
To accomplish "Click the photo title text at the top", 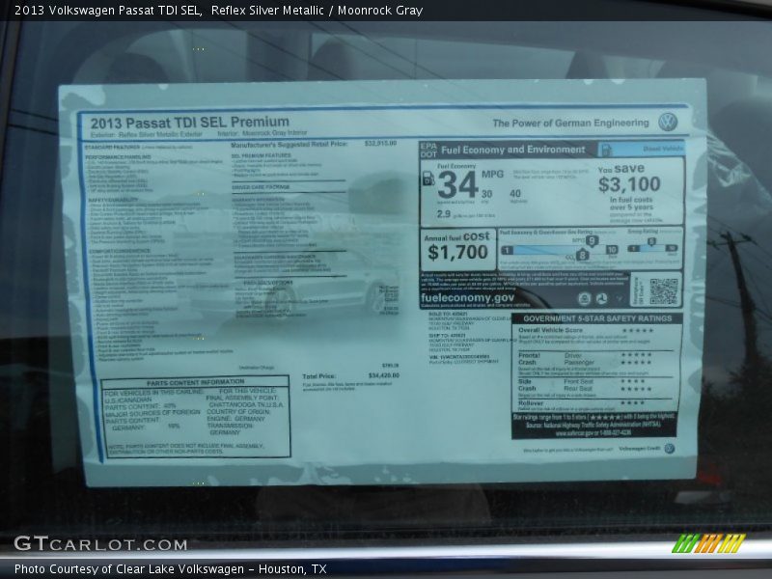I will [x=218, y=11].
